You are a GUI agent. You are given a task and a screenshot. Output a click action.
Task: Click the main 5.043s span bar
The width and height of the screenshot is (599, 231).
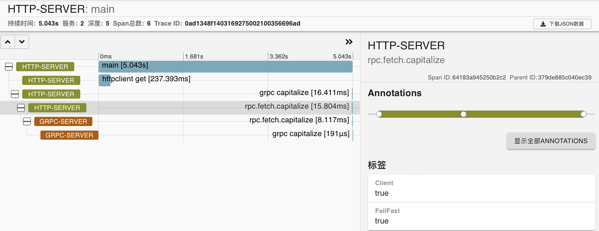click(225, 67)
